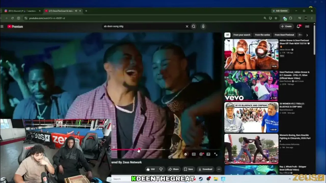The image size is (326, 183).
Task: Close the Discord browser tab
Action: [x=40, y=11]
